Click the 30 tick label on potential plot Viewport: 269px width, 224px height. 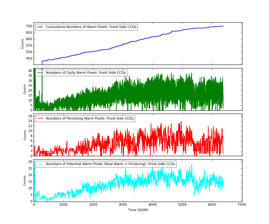(x=30, y=162)
